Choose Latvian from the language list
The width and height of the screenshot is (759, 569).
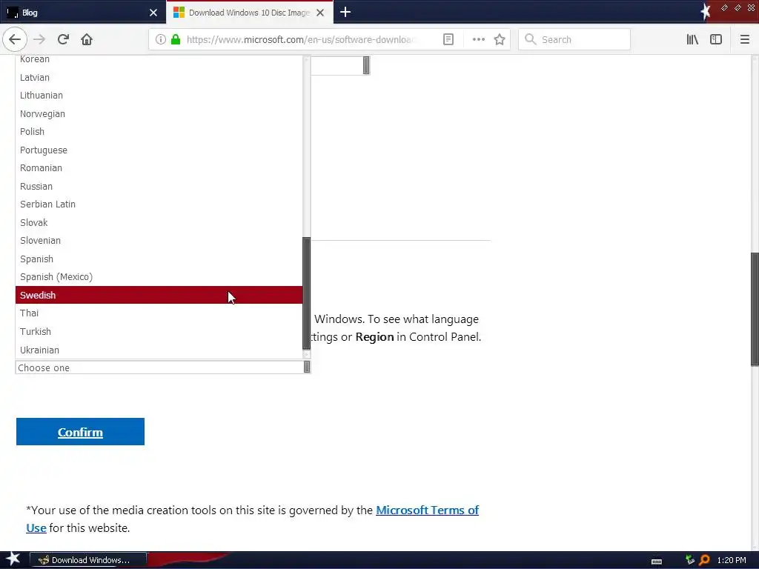[159, 77]
